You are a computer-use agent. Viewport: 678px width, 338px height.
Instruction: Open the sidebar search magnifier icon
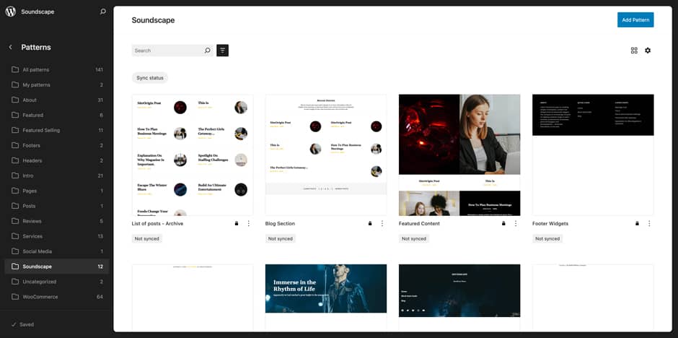(x=102, y=12)
